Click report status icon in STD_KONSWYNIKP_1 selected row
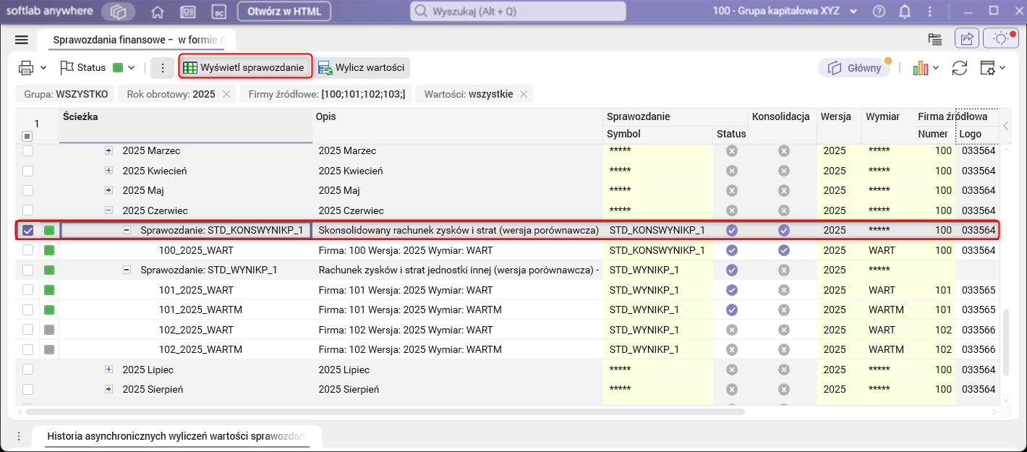The width and height of the screenshot is (1027, 452). point(731,231)
